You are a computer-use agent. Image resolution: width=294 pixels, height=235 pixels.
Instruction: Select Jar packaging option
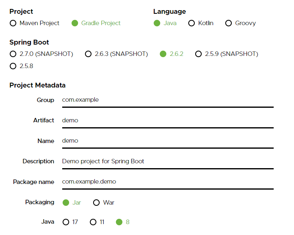coord(66,203)
